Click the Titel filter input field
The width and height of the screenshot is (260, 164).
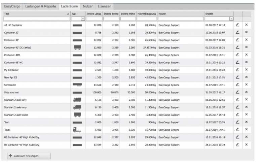click(36, 19)
